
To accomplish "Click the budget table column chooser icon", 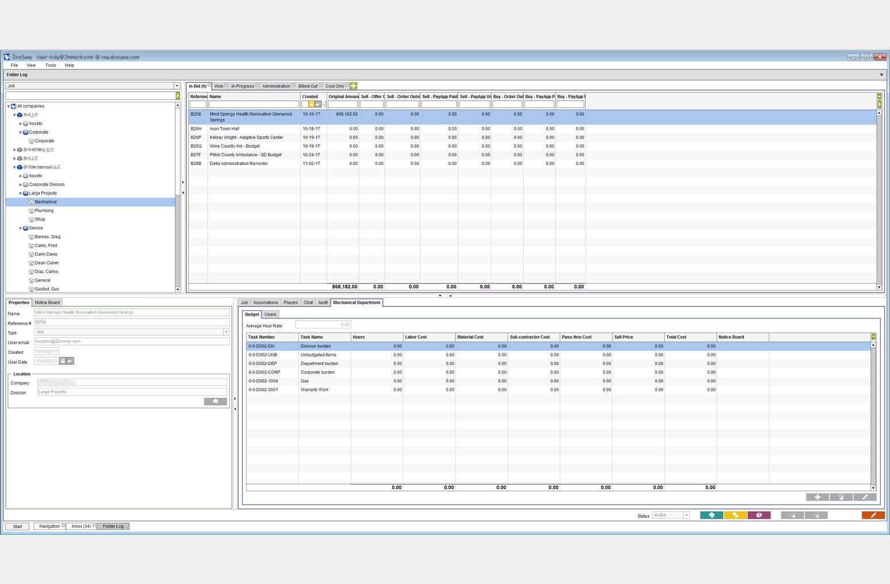I will tap(873, 337).
